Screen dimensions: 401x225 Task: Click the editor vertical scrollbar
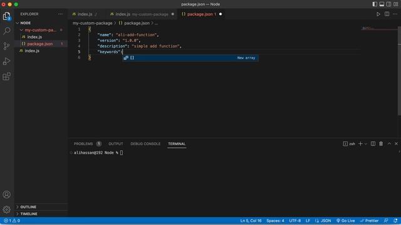tap(399, 71)
